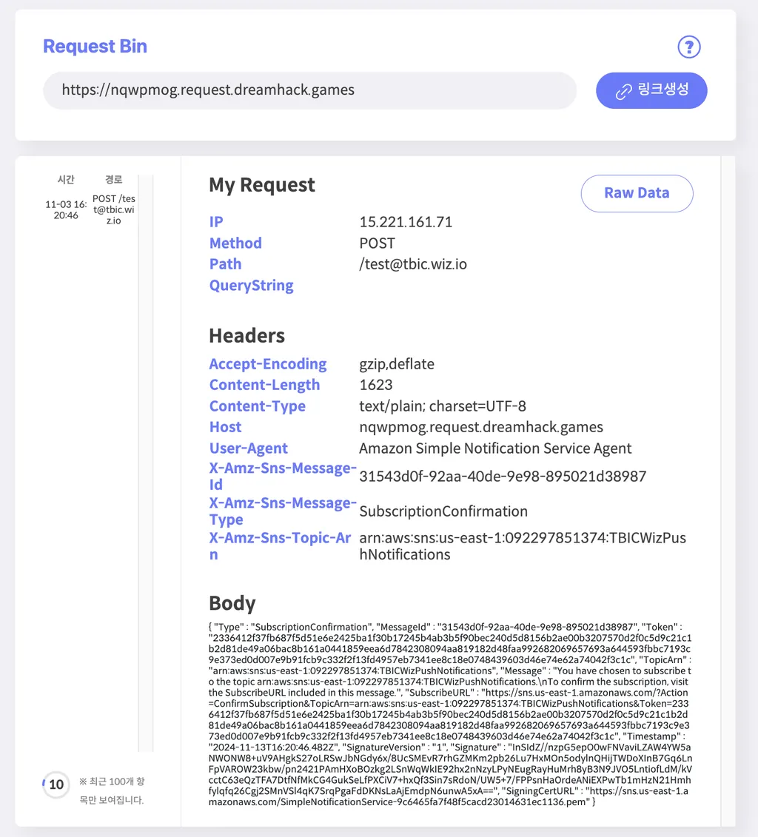Click the Request Bin URL field
This screenshot has height=837, width=758.
(309, 90)
